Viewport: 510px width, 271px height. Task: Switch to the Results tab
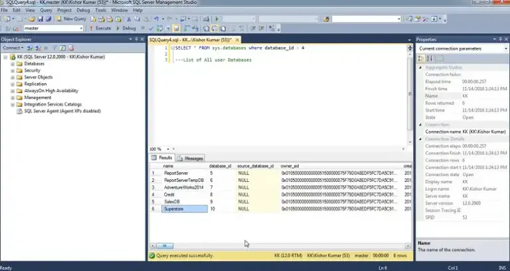click(162, 158)
